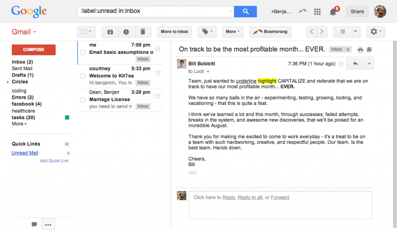Click the reply arrow button
Screen dimensions: 397x230
click(x=356, y=64)
